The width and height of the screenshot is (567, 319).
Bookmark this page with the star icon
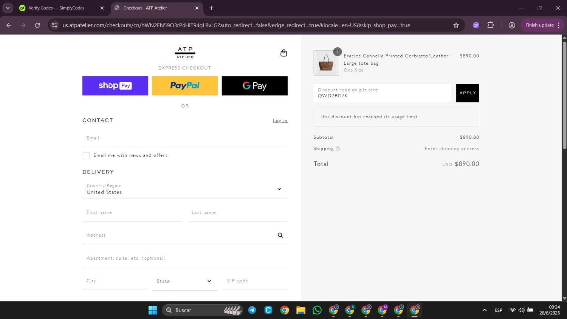coord(456,25)
